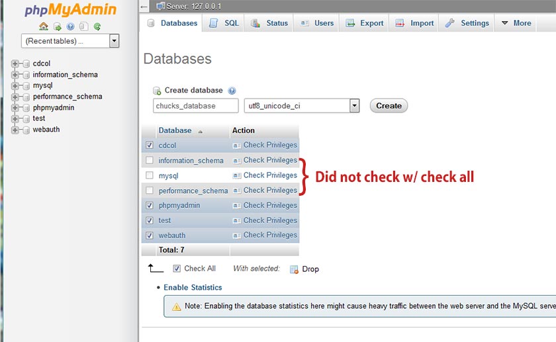Click Check Privileges for phpmyadmin

pos(270,206)
